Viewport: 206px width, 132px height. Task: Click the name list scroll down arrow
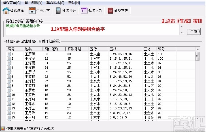coord(197,118)
